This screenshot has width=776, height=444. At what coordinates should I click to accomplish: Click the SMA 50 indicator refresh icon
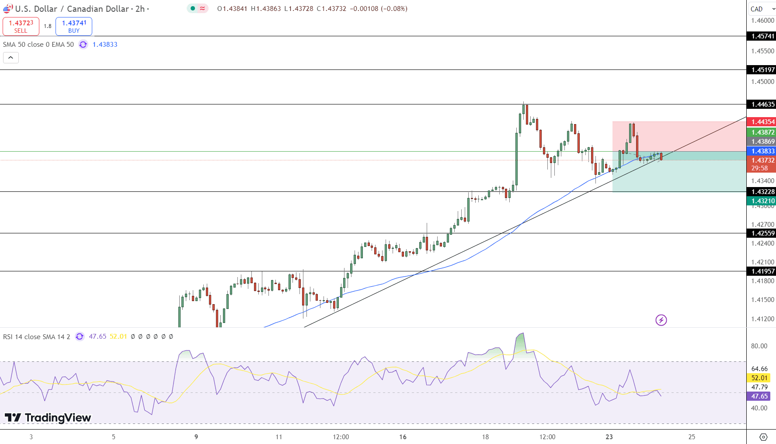[83, 45]
